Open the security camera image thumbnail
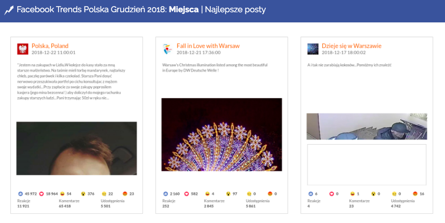Viewport: 445px width, 223px height. click(x=367, y=126)
